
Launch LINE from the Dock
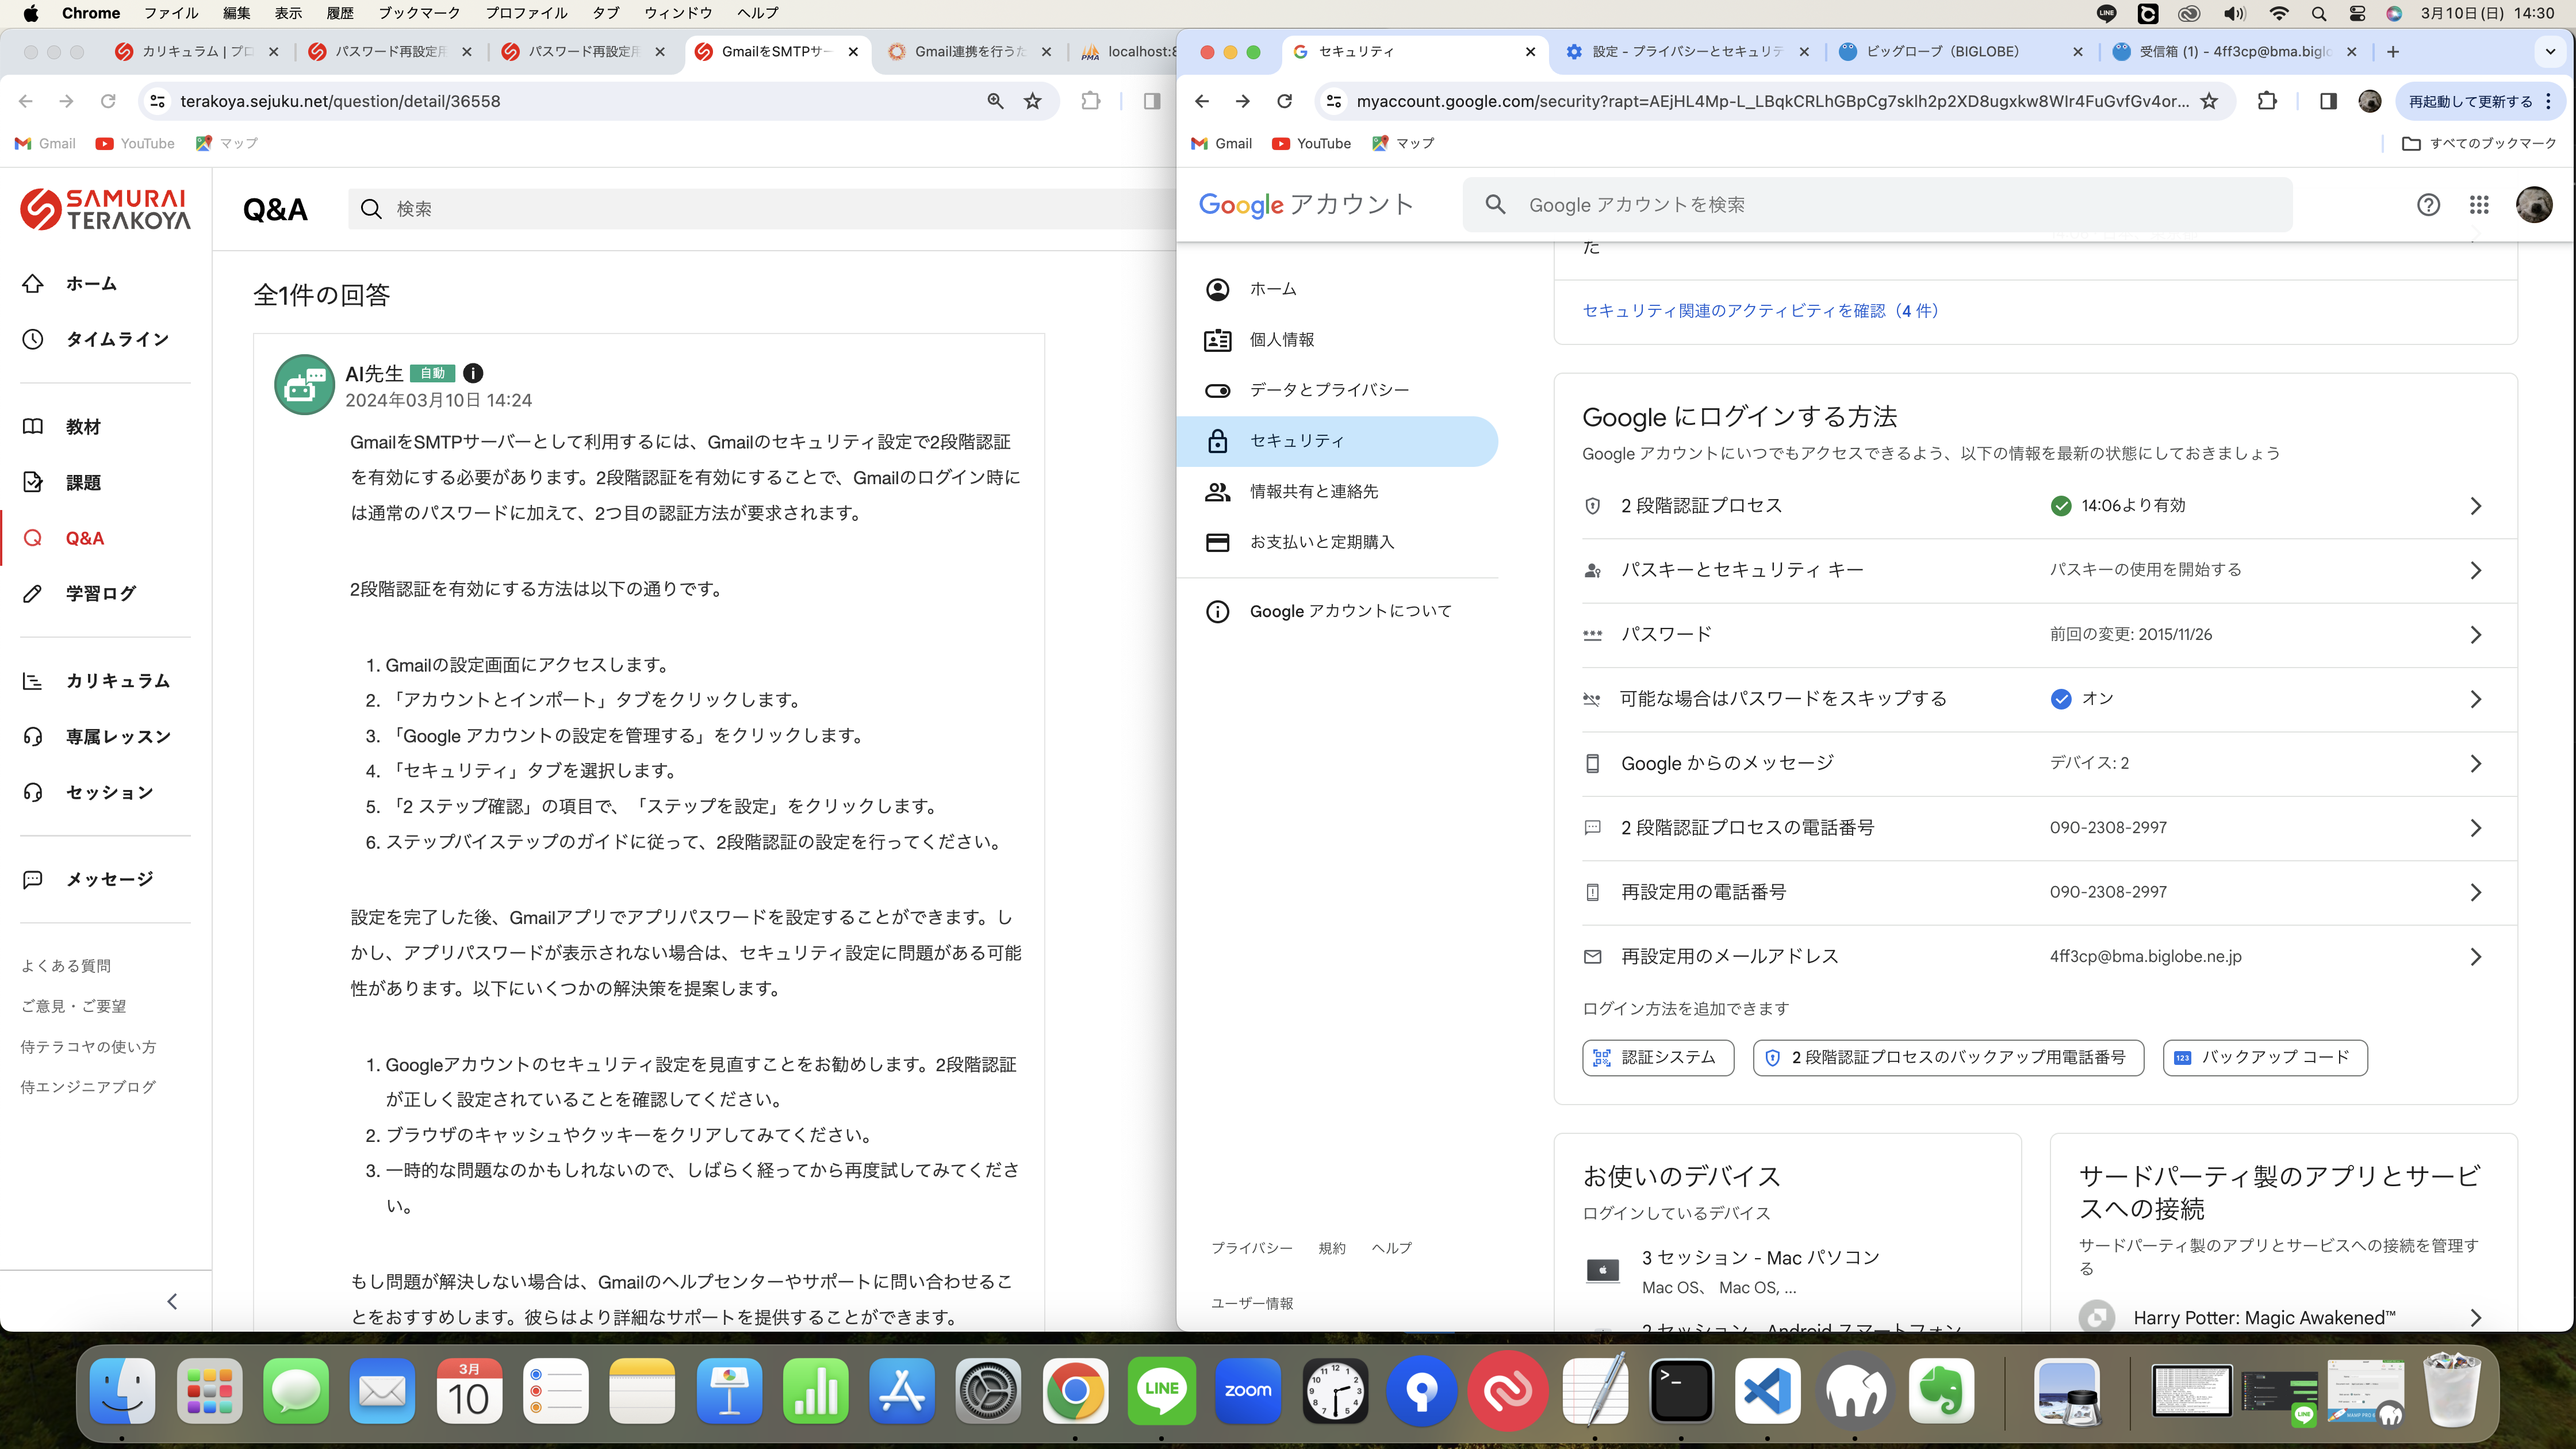pos(1162,1390)
